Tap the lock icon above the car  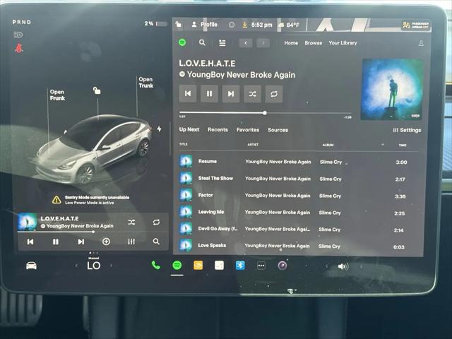97,91
